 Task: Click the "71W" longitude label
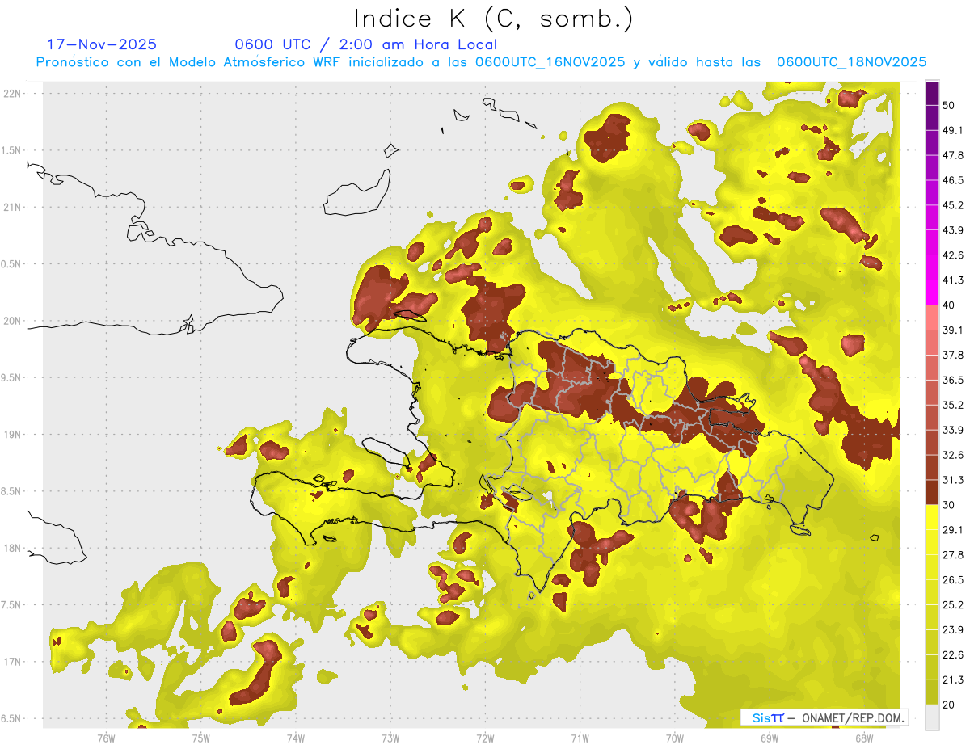coord(580,738)
